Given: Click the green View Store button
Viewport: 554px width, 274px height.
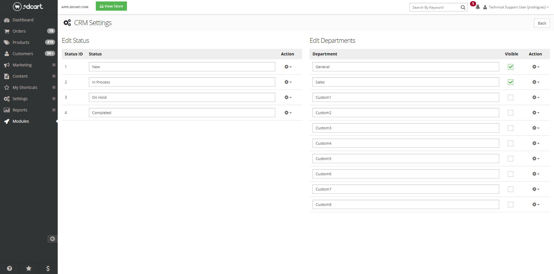Looking at the screenshot, I should 111,6.
